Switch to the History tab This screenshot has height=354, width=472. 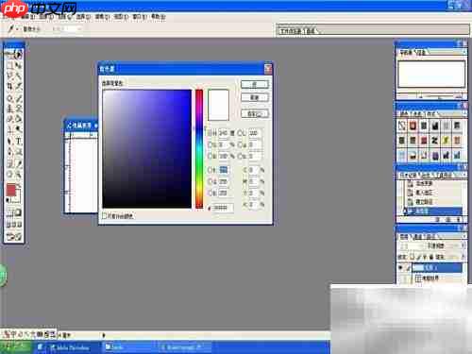point(407,175)
